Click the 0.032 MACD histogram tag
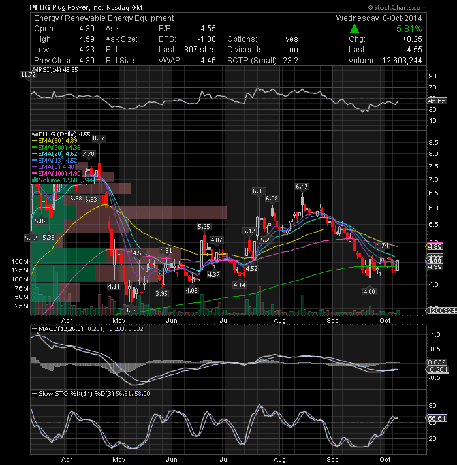The width and height of the screenshot is (457, 465). (437, 362)
